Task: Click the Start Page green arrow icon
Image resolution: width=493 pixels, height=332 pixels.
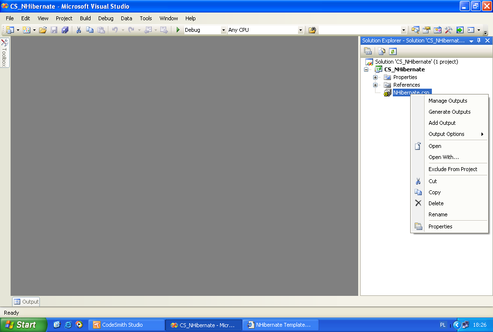Action: click(x=460, y=30)
